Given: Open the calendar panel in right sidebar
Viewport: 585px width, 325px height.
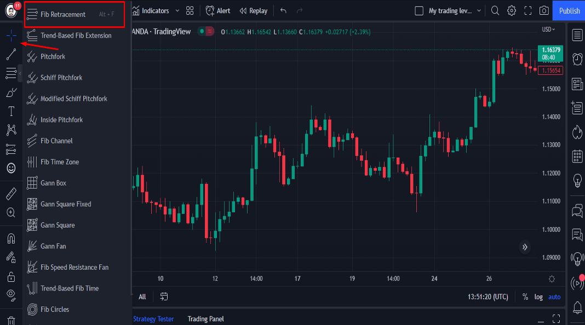Looking at the screenshot, I should [577, 156].
